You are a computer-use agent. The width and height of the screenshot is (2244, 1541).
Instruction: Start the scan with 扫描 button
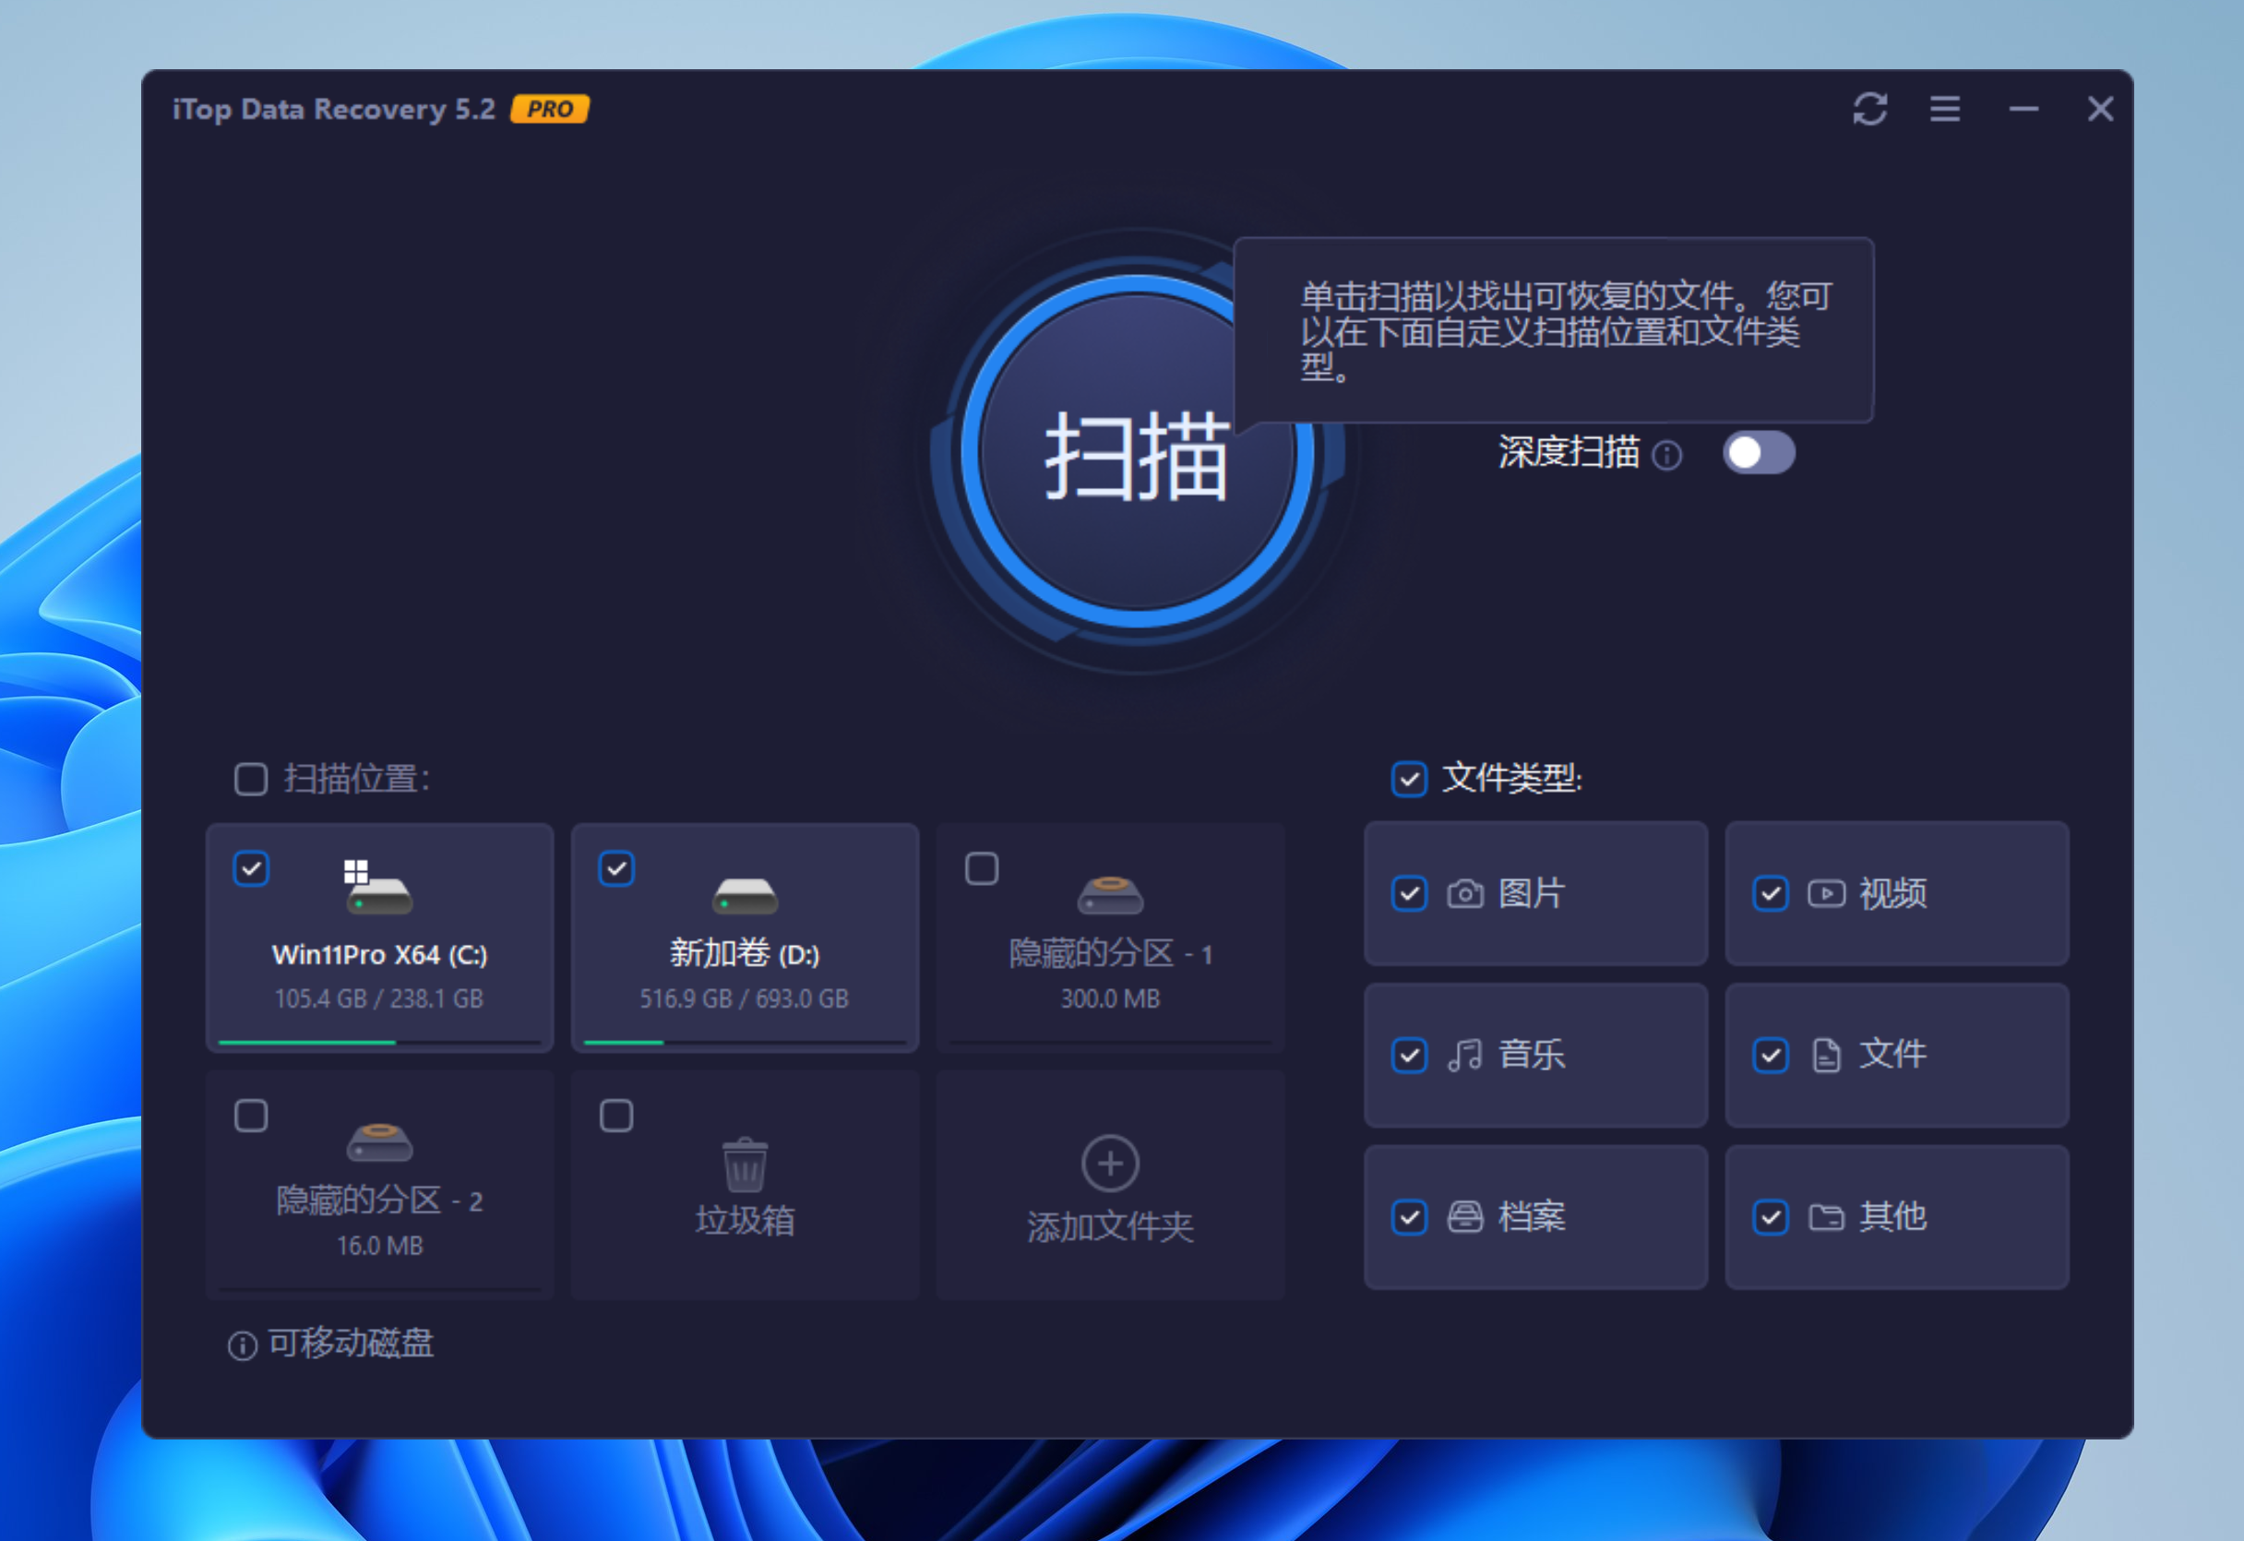(1138, 452)
